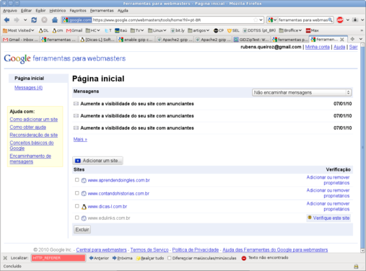This screenshot has height=271, width=366.
Task: Open the Editar menu
Action: pos(26,11)
